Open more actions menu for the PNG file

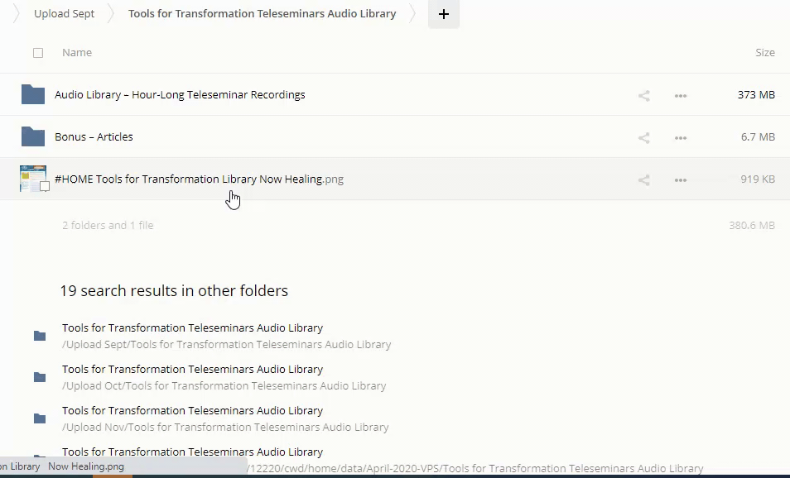(x=681, y=179)
